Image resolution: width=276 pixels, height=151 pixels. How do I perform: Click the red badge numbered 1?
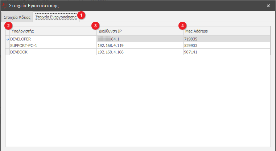click(82, 16)
